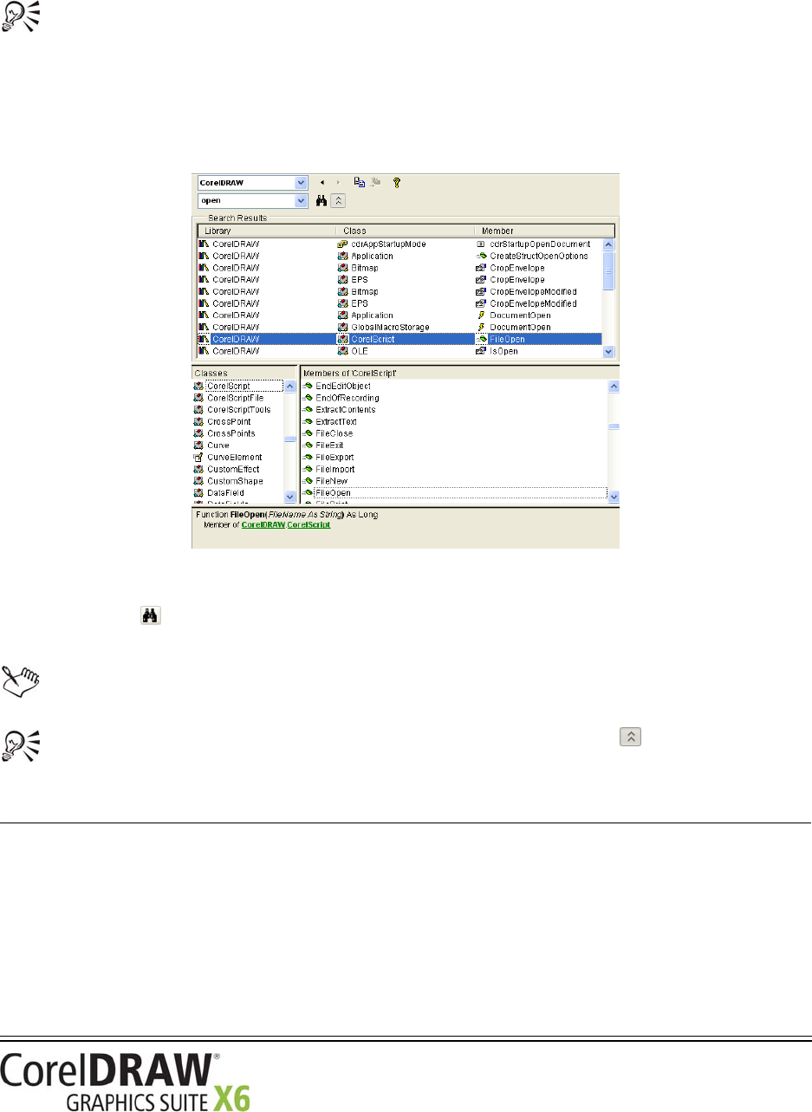Go back with the toolbar's left arrow
Viewport: 812px width, 1112px height.
pyautogui.click(x=322, y=183)
